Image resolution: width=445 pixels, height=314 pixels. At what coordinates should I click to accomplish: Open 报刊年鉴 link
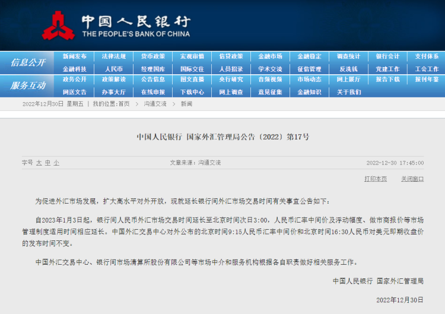pos(427,79)
